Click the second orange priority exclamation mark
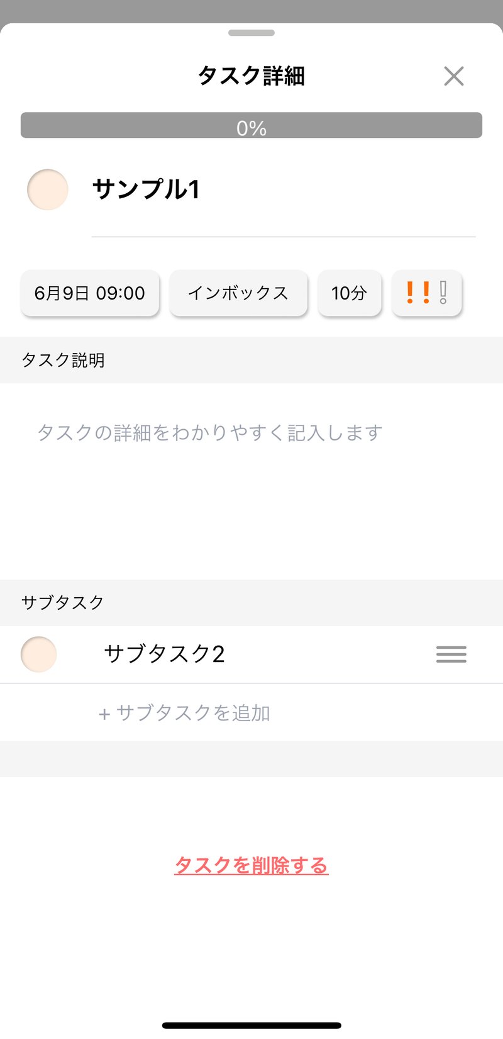Screen dimensions: 503x1039 point(426,293)
